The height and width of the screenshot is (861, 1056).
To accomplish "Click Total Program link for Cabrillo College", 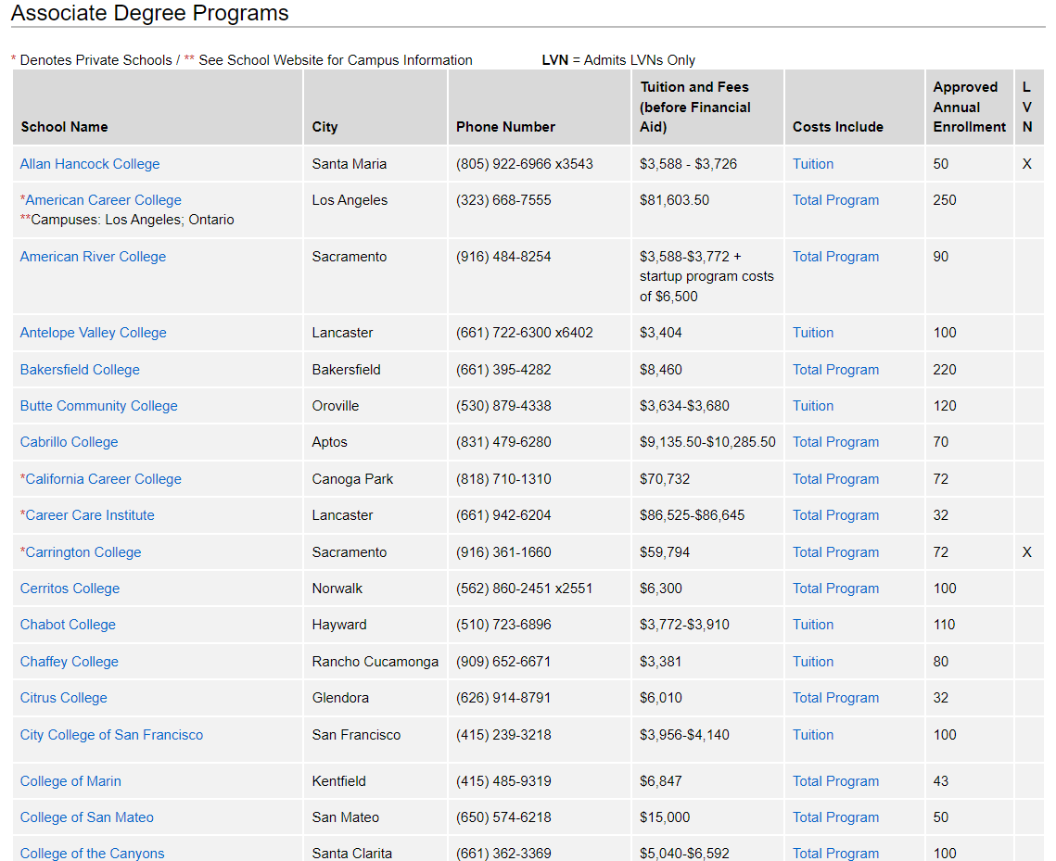I will [835, 442].
